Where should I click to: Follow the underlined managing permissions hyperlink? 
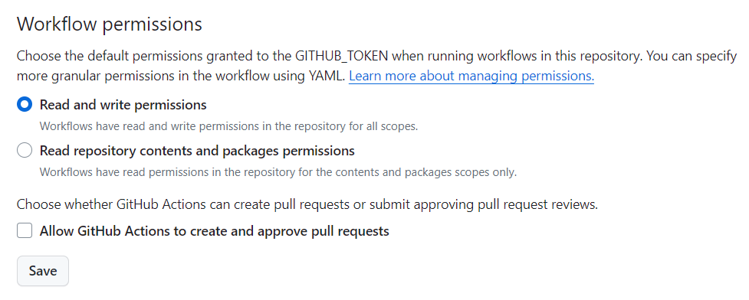[x=471, y=76]
